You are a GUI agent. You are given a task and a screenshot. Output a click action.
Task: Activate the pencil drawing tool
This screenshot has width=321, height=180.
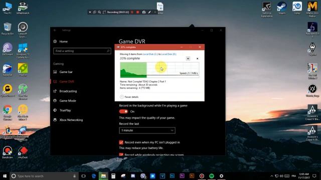coord(149,12)
